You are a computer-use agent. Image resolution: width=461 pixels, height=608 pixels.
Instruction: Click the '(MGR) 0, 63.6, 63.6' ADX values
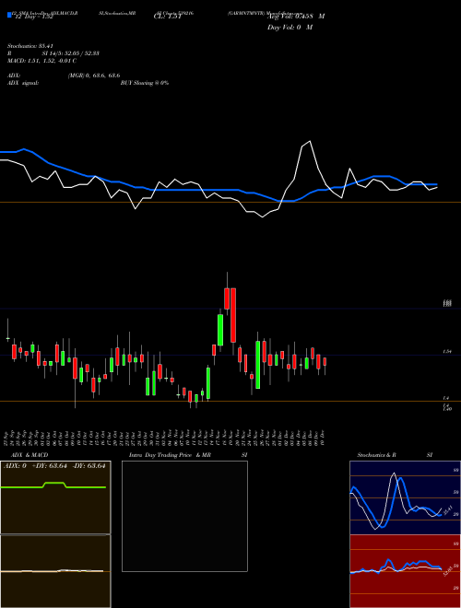point(94,76)
